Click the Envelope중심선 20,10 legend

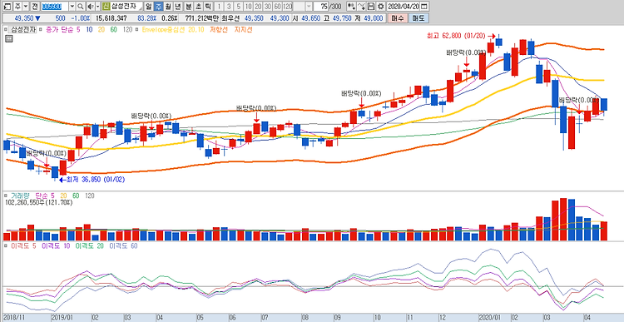[x=173, y=29]
